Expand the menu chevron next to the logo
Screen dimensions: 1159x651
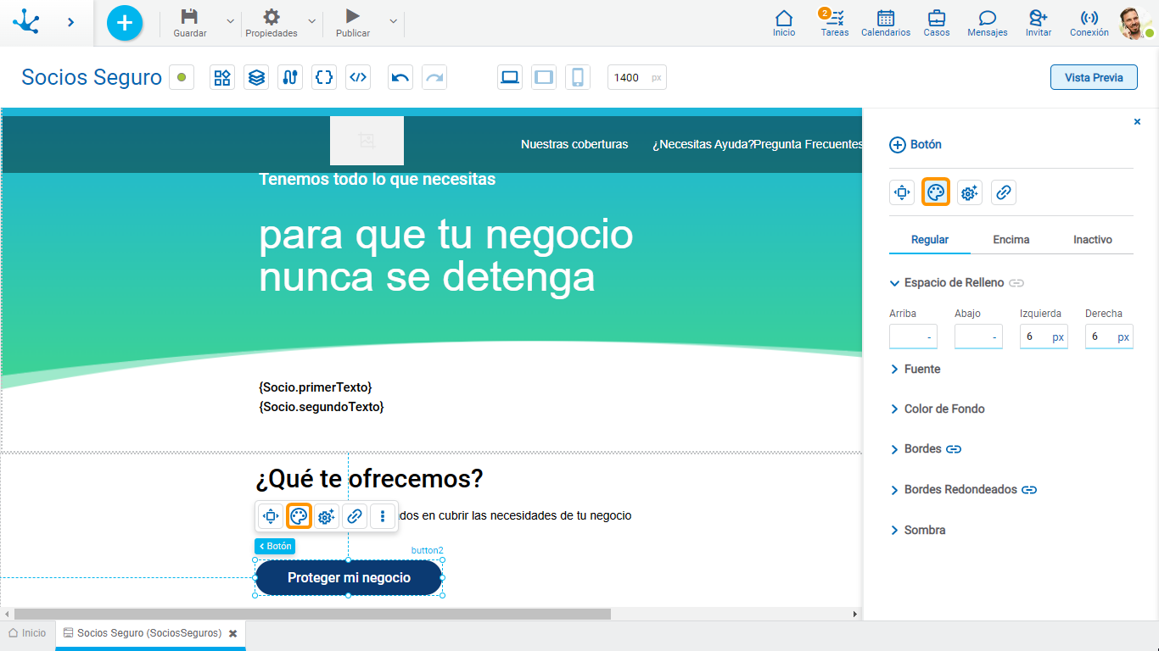click(x=71, y=22)
